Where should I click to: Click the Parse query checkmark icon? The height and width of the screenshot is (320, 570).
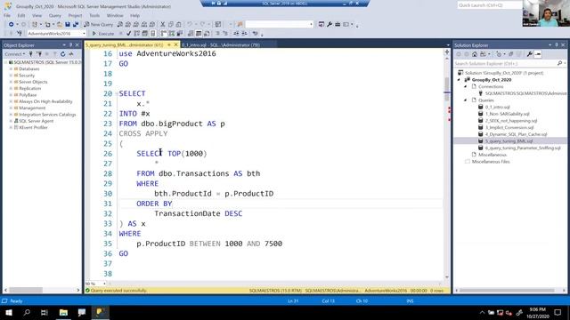(128, 34)
